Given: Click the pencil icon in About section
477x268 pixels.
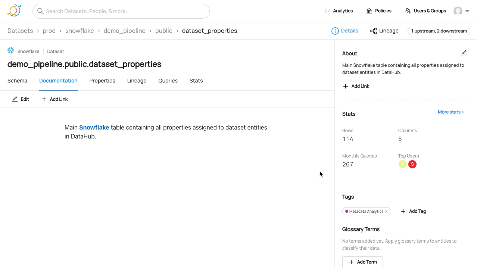Looking at the screenshot, I should [x=464, y=53].
